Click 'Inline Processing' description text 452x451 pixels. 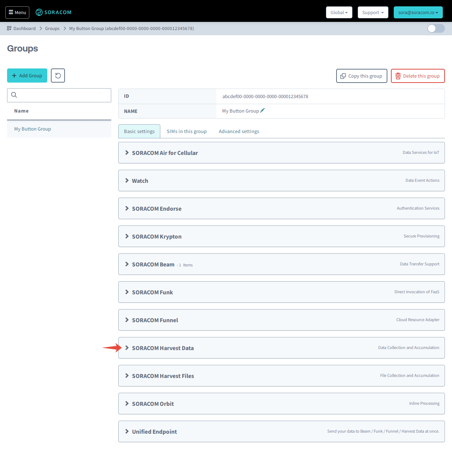pos(424,403)
